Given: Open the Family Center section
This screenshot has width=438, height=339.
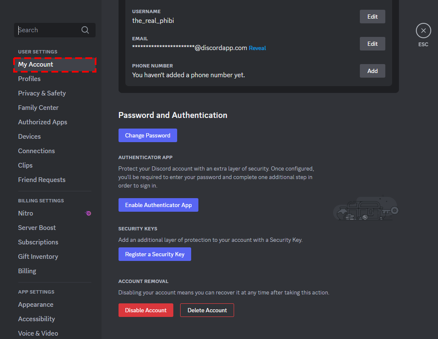Looking at the screenshot, I should tap(38, 107).
